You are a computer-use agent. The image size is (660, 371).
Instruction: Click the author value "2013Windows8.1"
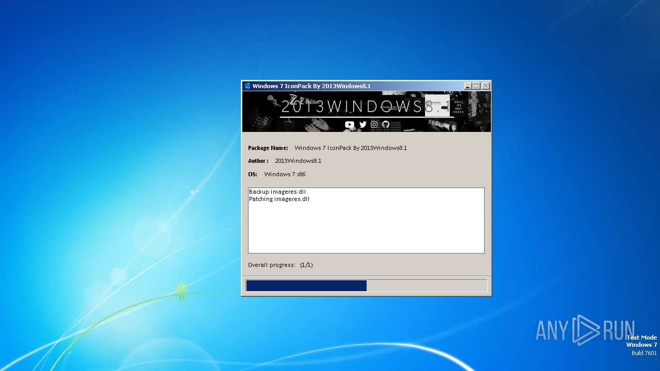[298, 161]
